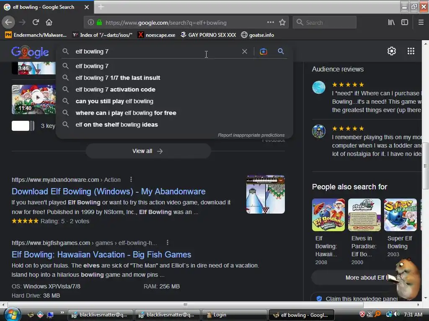Switch to first blacklivesmatter@q... taskbar window
Image resolution: width=429 pixels, height=321 pixels.
tap(101, 315)
